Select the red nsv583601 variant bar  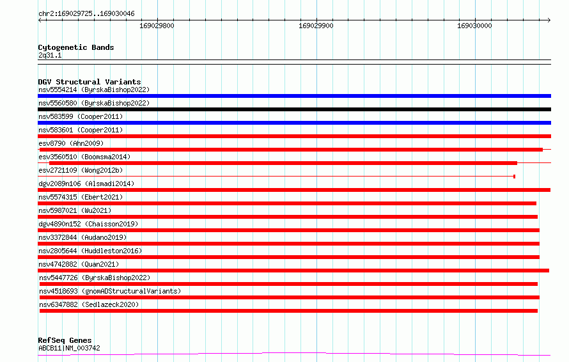294,136
